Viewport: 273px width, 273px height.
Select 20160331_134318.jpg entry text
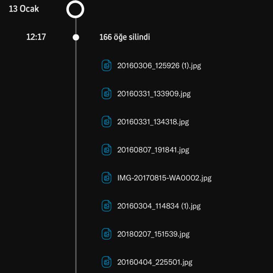[153, 122]
